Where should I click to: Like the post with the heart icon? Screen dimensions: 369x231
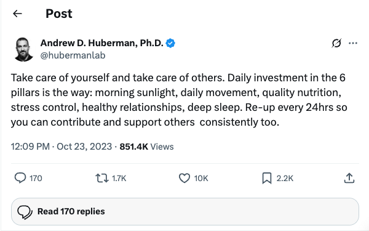point(184,178)
